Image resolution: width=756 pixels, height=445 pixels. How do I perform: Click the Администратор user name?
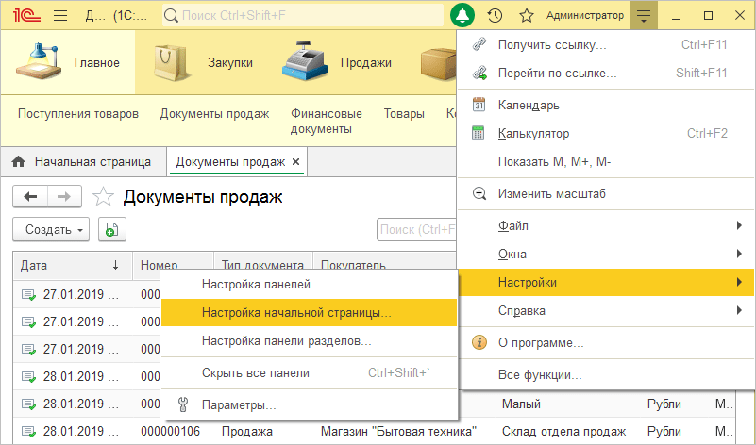click(x=585, y=15)
